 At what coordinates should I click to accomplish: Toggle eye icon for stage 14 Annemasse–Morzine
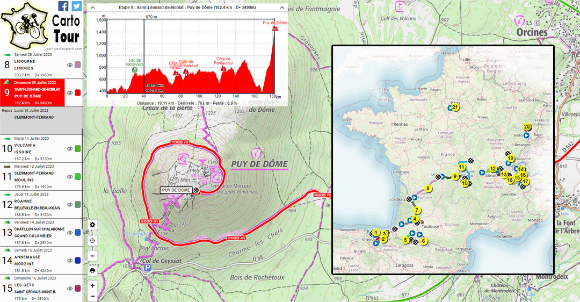(x=70, y=261)
